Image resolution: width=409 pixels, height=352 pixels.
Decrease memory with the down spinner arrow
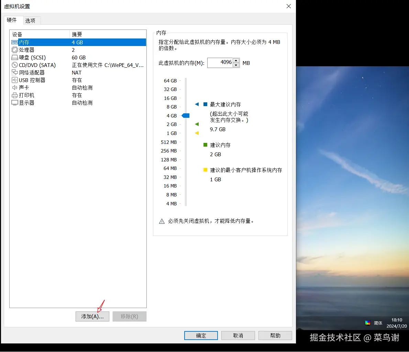[236, 65]
